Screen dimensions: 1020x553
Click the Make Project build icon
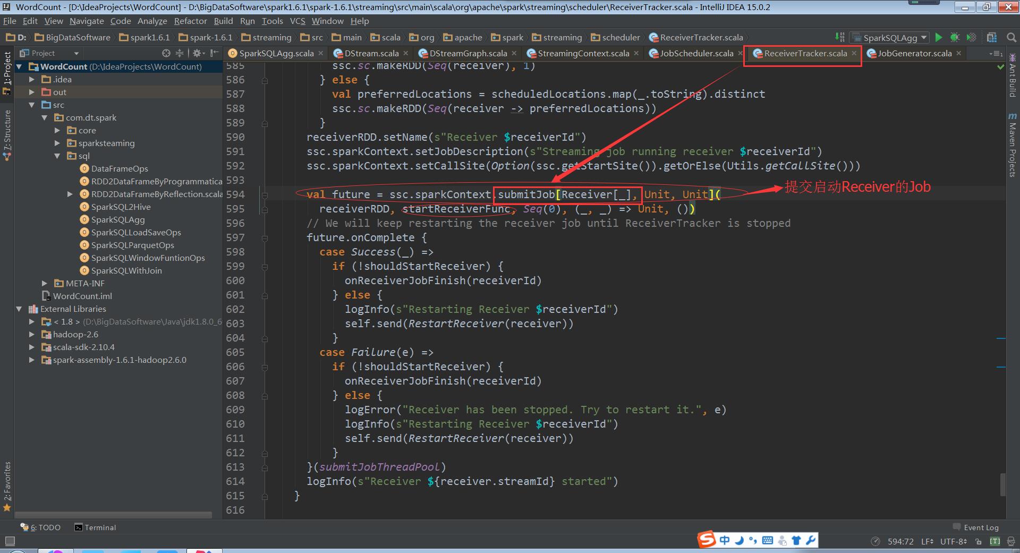tap(840, 37)
